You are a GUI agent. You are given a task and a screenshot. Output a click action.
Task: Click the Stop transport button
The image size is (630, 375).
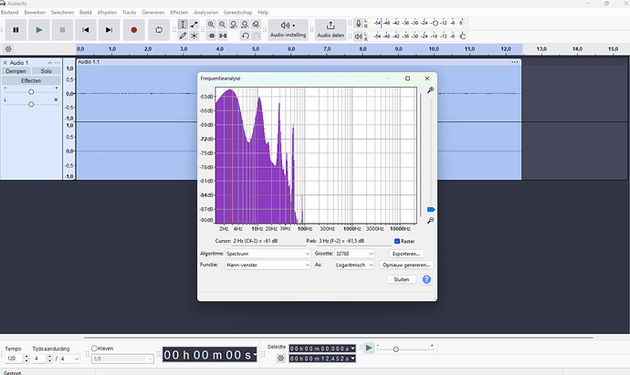(x=62, y=30)
